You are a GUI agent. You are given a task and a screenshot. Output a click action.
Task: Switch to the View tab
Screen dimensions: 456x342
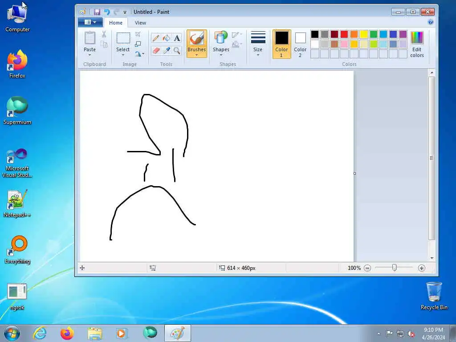[140, 23]
